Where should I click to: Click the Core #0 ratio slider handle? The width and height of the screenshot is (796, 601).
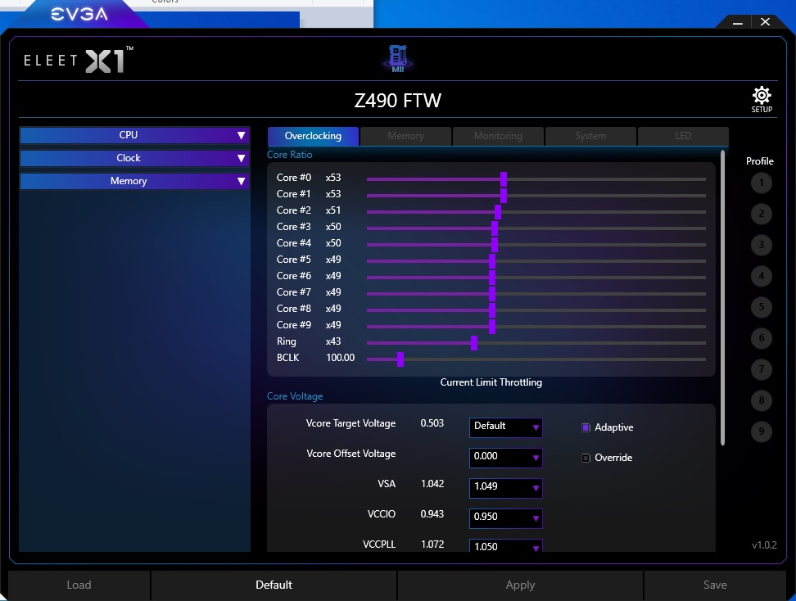point(504,179)
